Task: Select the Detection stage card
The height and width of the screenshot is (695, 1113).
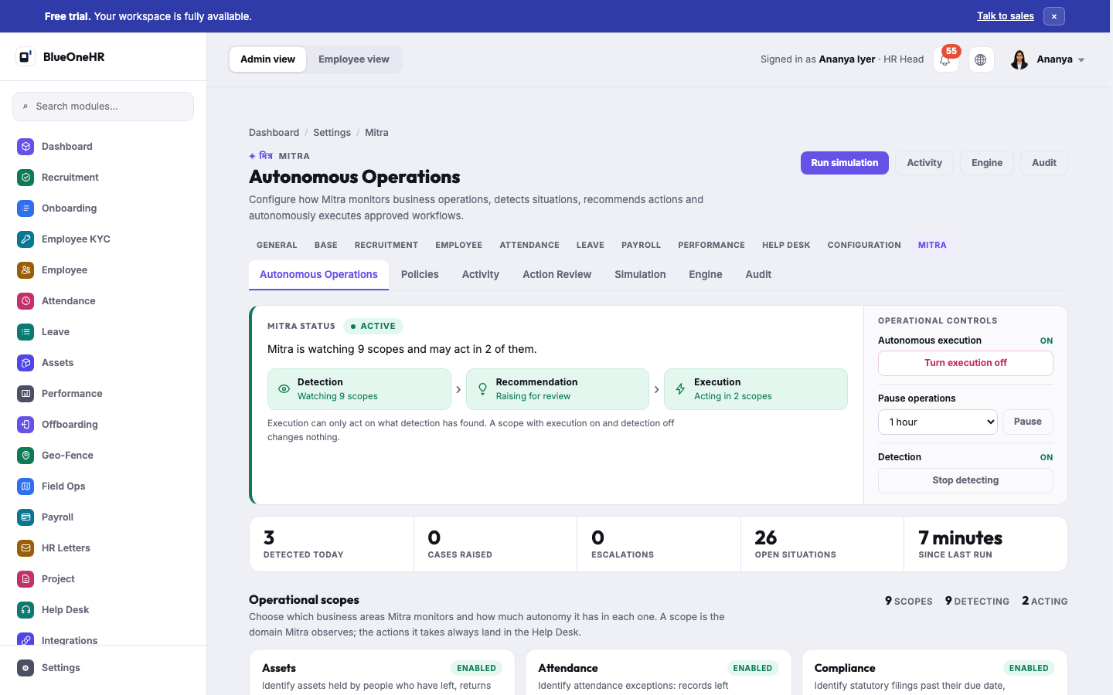Action: (359, 389)
